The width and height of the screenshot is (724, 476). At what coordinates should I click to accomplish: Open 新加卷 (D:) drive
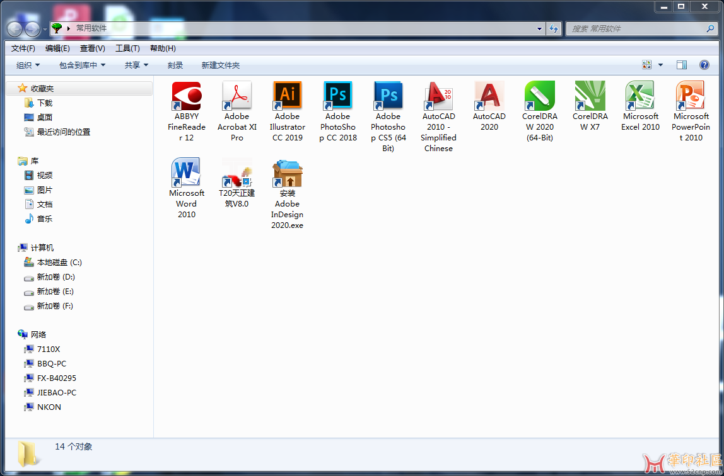56,277
